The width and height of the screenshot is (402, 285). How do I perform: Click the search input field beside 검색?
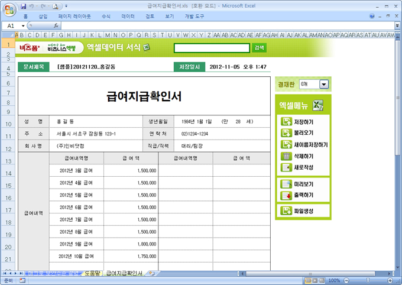click(x=212, y=48)
